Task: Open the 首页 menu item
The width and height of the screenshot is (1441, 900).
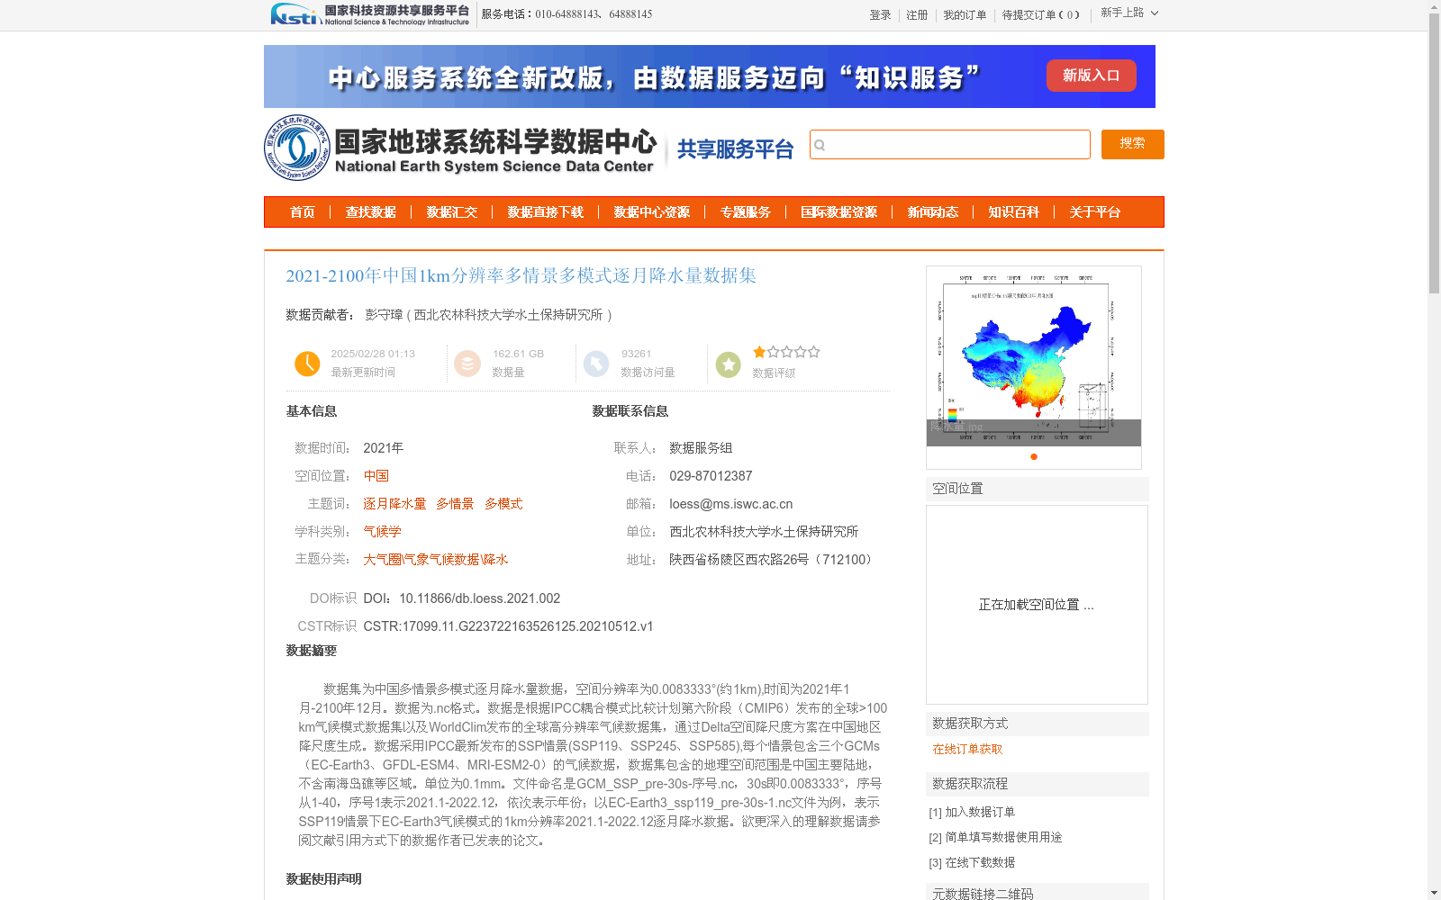Action: point(303,212)
